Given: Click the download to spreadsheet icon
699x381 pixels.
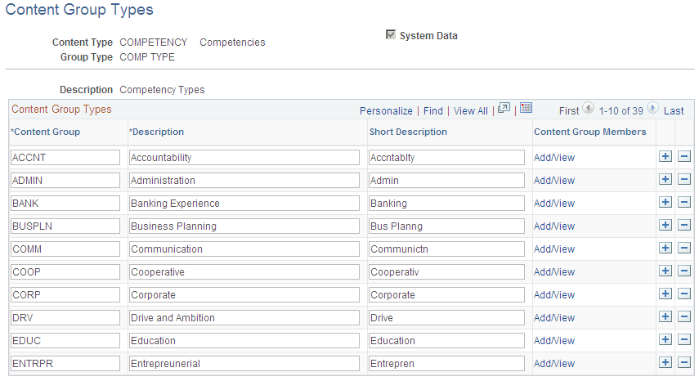Looking at the screenshot, I should click(526, 109).
